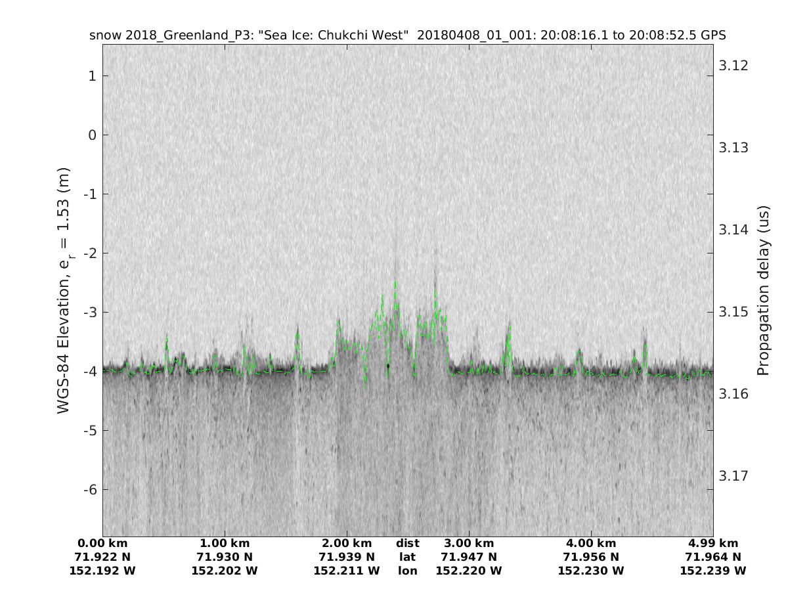Click the highest green dashed surface peak
The image size is (788, 591).
(x=395, y=282)
